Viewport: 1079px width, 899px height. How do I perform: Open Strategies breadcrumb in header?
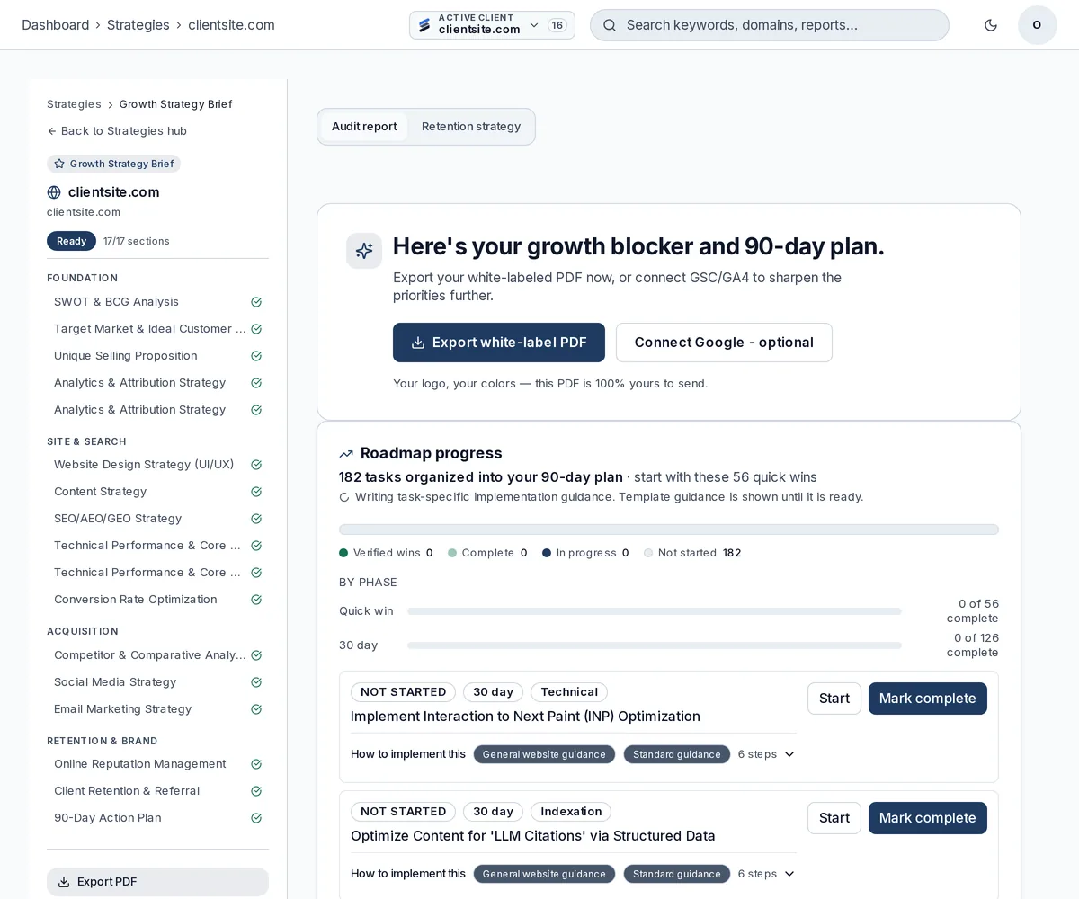tap(138, 25)
